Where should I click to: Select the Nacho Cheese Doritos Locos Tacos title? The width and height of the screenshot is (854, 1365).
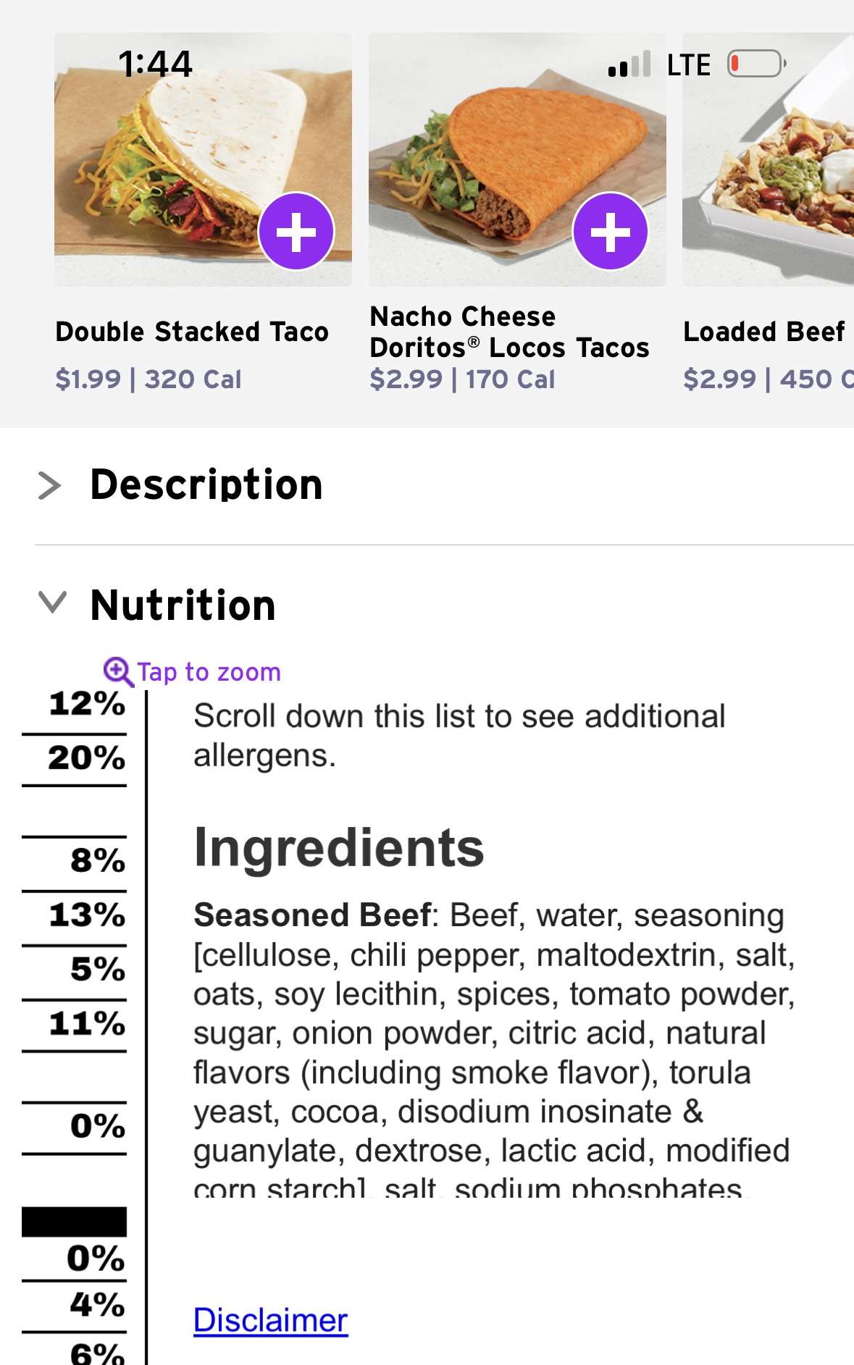coord(509,332)
